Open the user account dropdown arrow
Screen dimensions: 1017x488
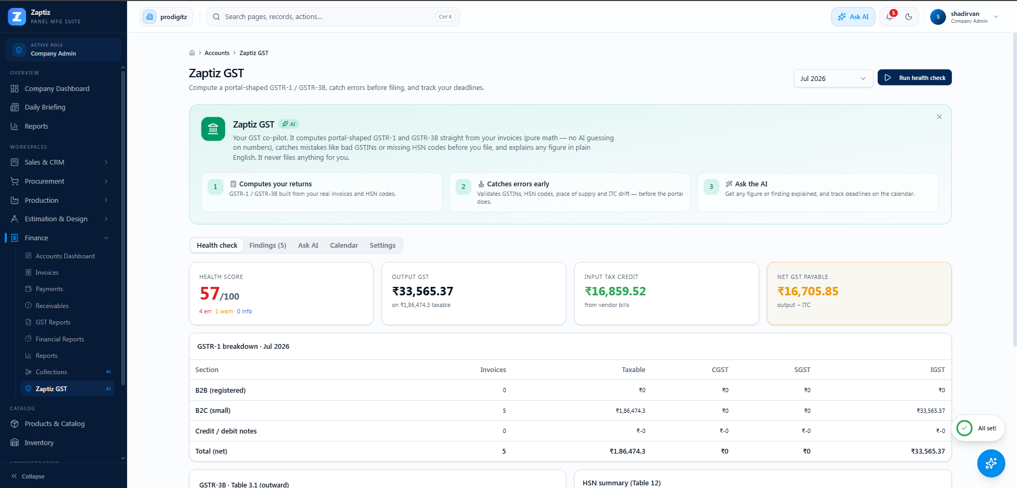[x=996, y=17]
